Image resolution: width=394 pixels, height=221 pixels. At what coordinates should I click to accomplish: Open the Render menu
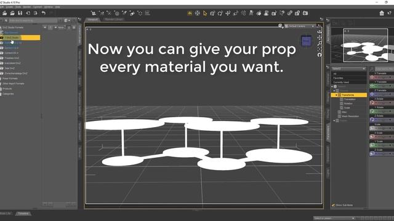[26, 7]
